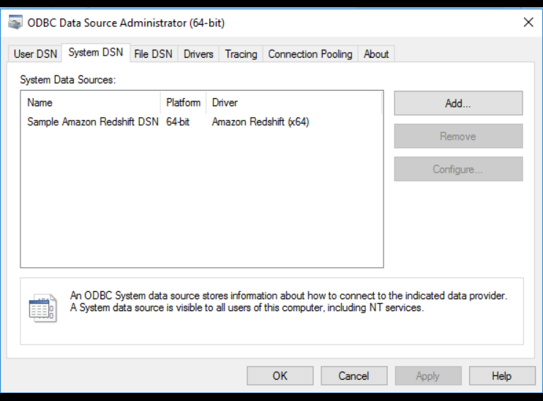Click the data source icon in the info panel

[42, 308]
